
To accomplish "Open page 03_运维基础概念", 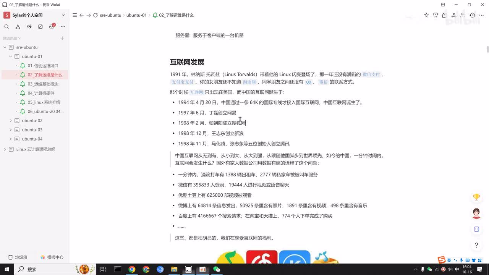I will 43,84.
